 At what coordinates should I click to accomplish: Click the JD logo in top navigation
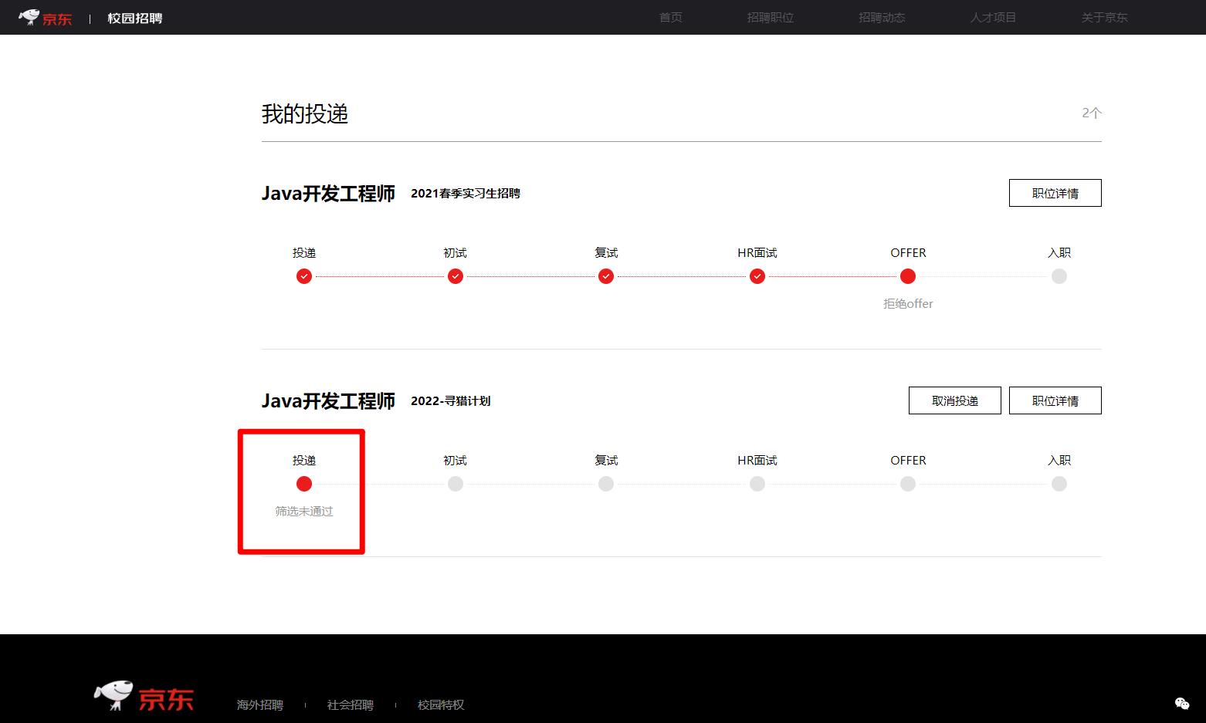tap(45, 18)
